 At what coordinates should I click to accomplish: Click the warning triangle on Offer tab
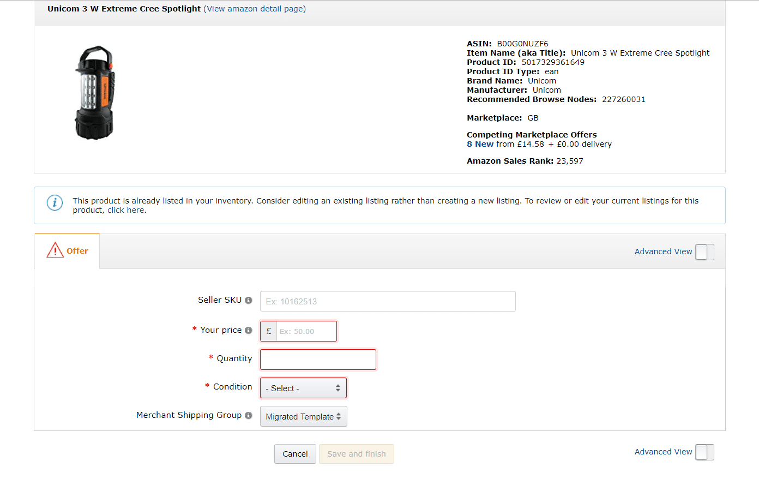(55, 250)
